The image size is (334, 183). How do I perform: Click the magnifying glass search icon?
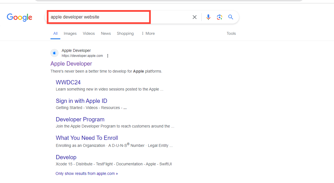[231, 17]
